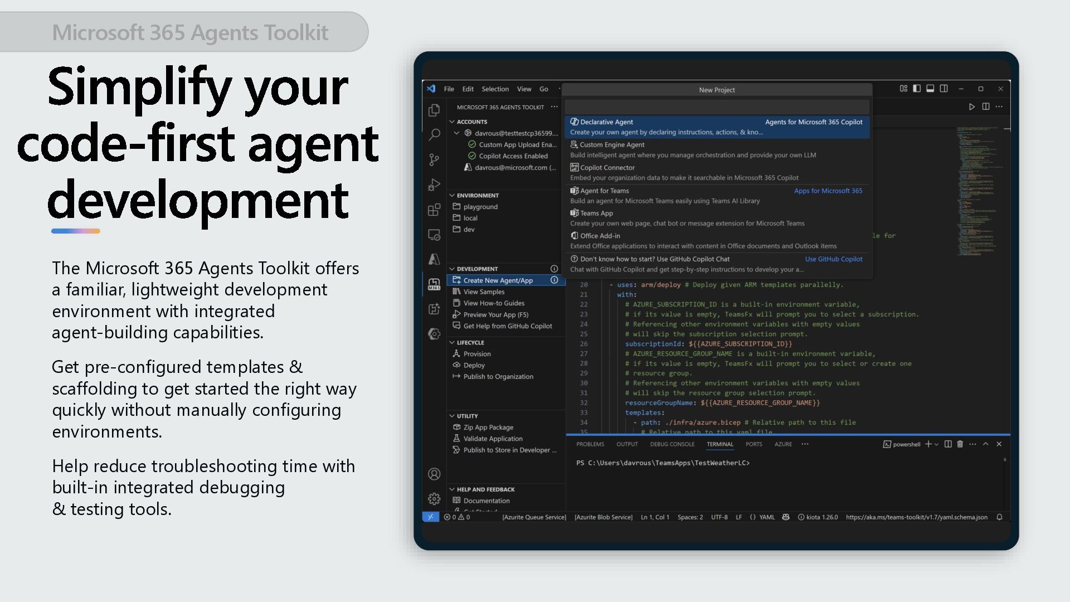Toggle the primary sidebar layout button
The image size is (1070, 602).
tap(917, 89)
